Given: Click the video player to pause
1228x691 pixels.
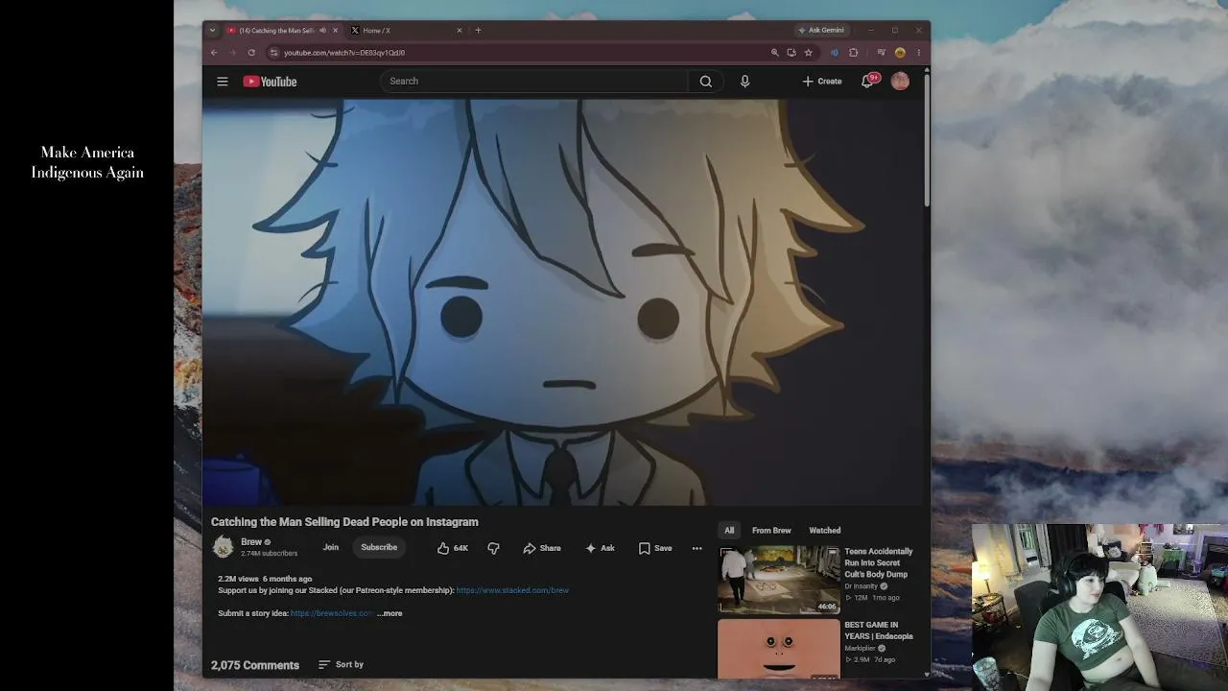Looking at the screenshot, I should [x=562, y=302].
